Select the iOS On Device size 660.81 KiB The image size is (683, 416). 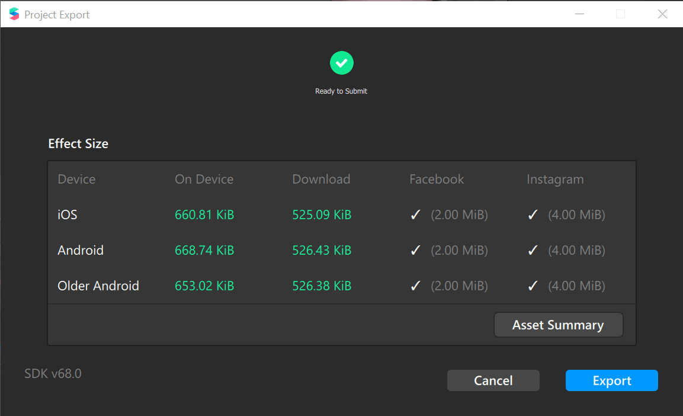pos(204,215)
